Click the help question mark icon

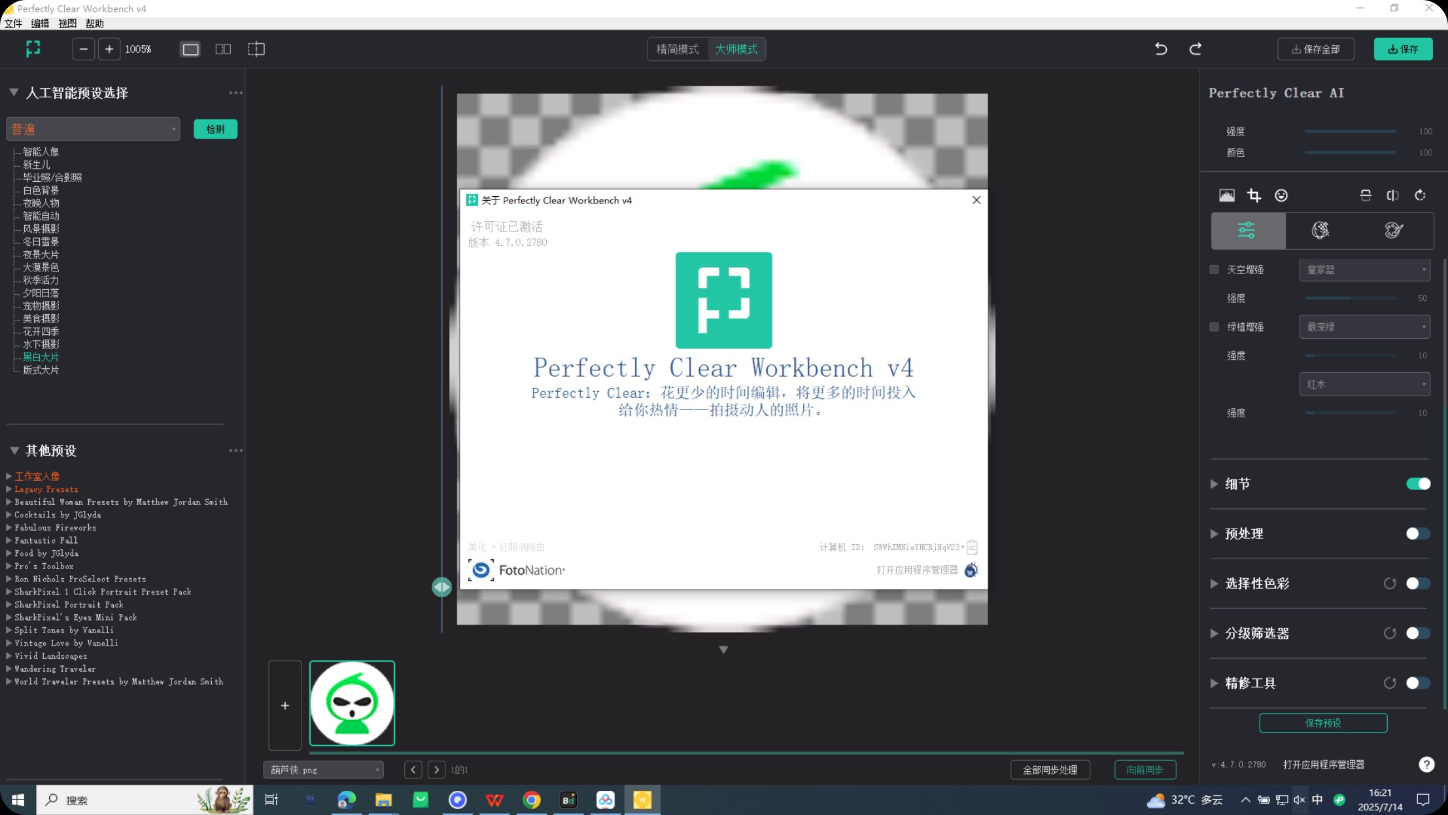coord(1426,764)
